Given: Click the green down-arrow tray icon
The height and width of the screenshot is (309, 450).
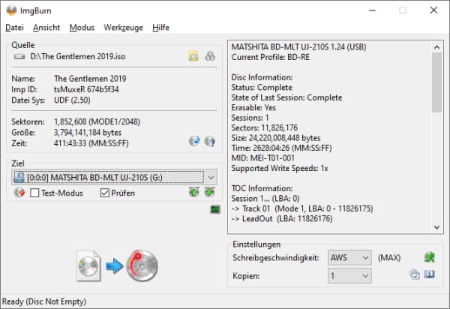Looking at the screenshot, I should tap(210, 192).
